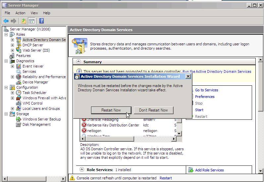Toggle the show/hide console tree icon
This screenshot has width=264, height=182.
point(32,21)
